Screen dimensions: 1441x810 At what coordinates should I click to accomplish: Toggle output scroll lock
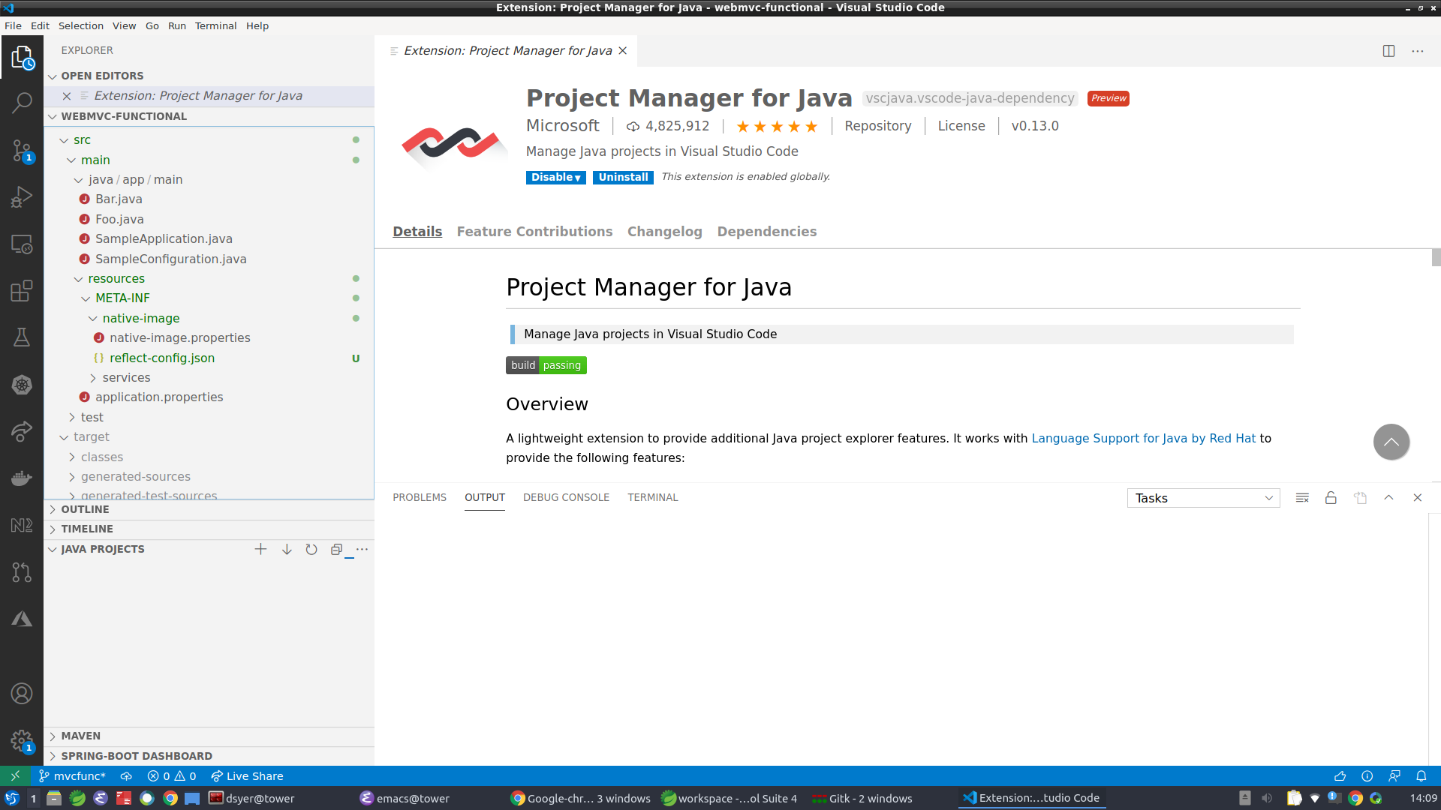(x=1331, y=498)
